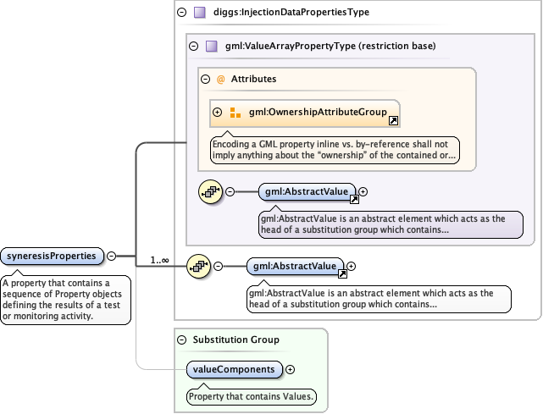Viewport: 543px width, 414px height.
Task: Collapse the Substitution Group panel
Action: click(181, 339)
